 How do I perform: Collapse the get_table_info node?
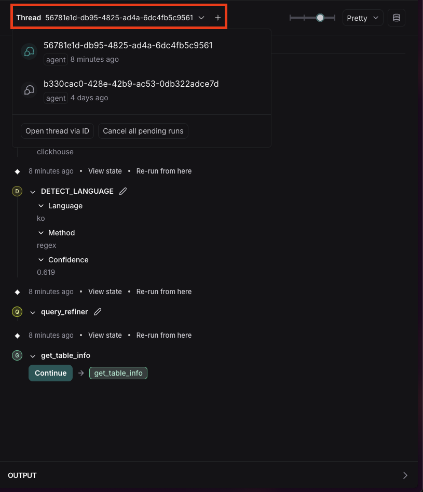33,356
